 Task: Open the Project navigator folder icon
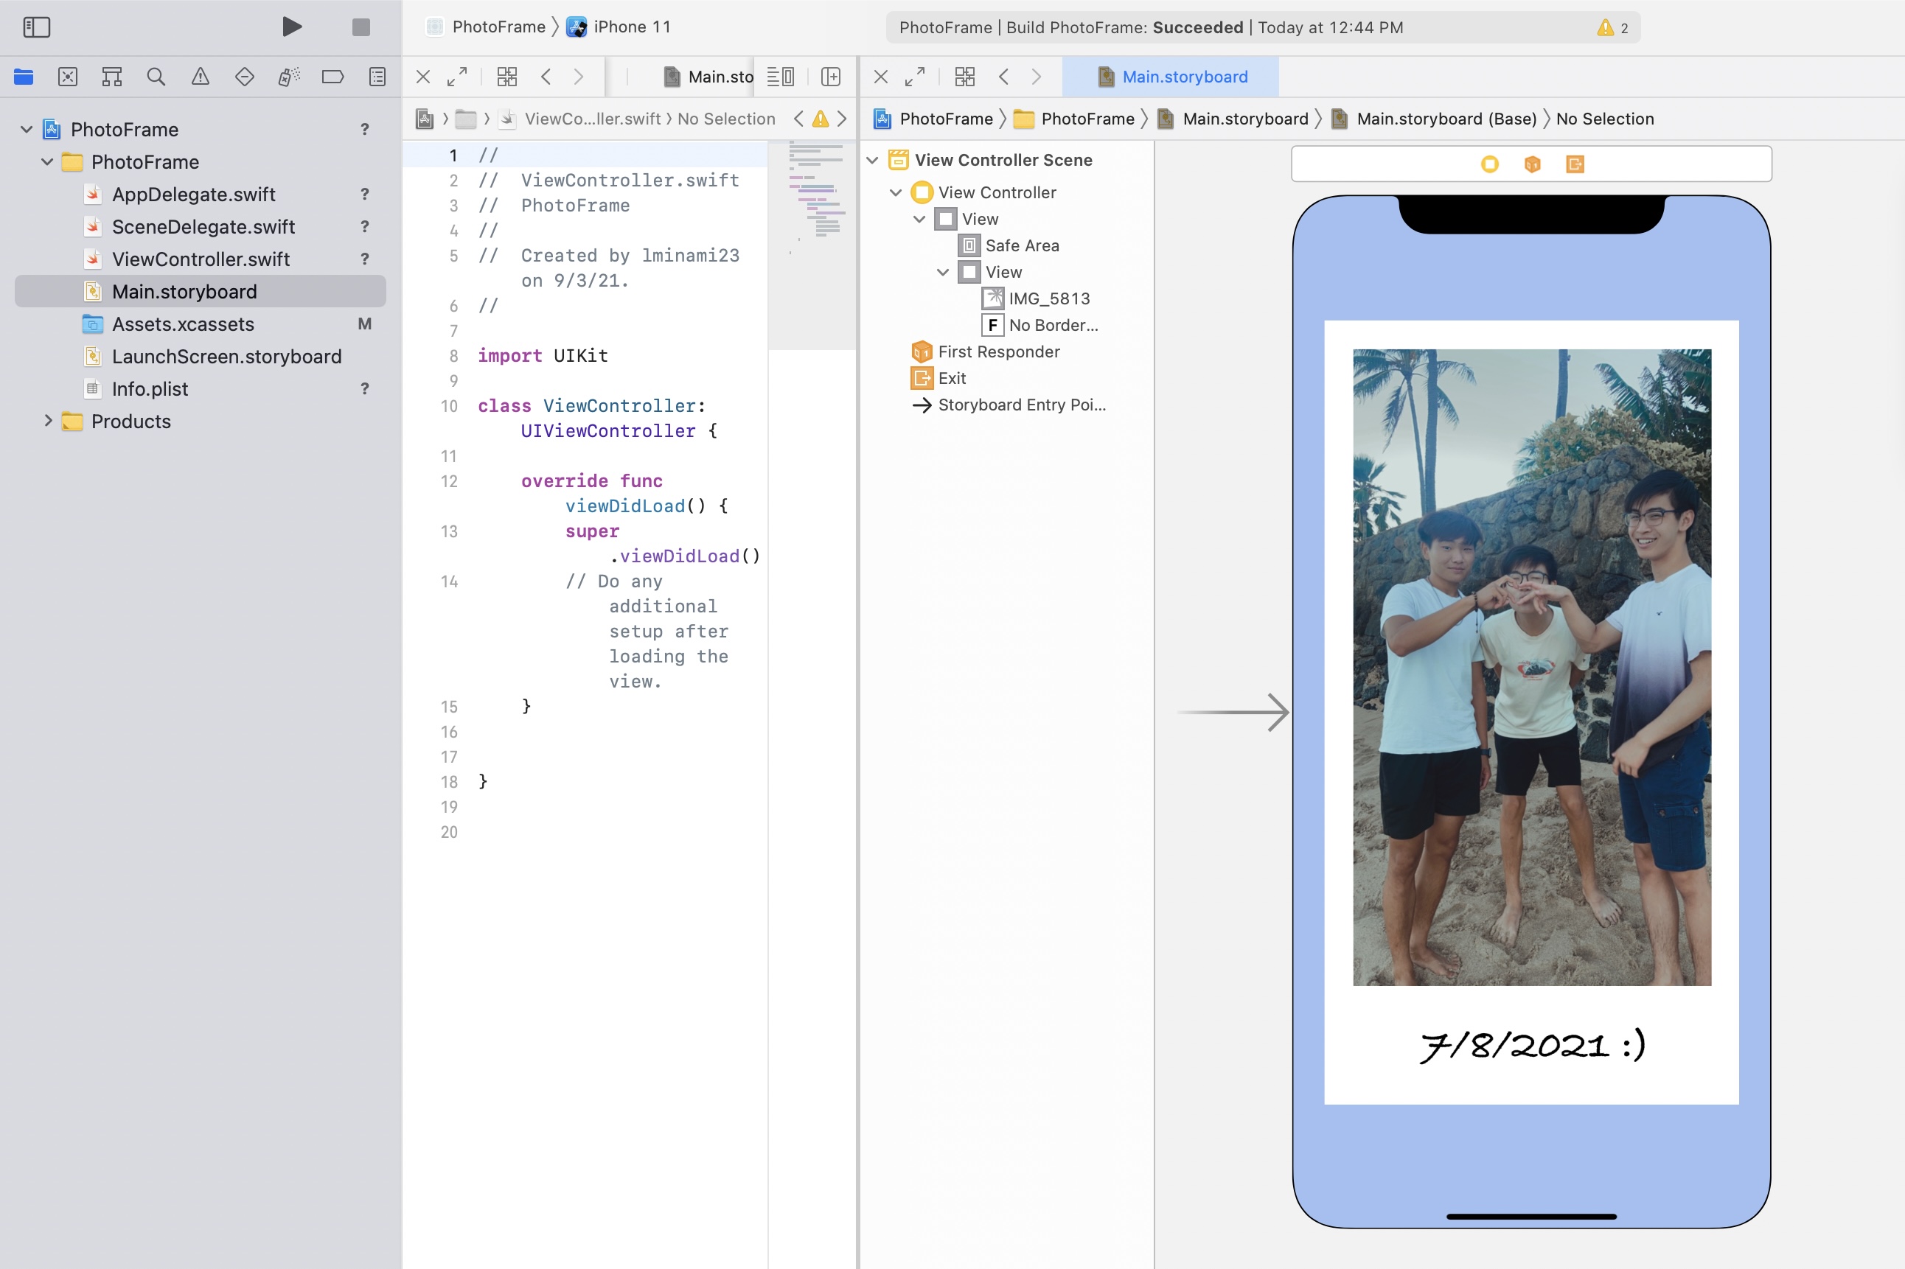click(24, 77)
